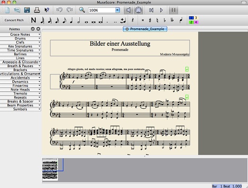Toggle the note entry N mode
The height and width of the screenshot is (188, 248).
point(34,20)
